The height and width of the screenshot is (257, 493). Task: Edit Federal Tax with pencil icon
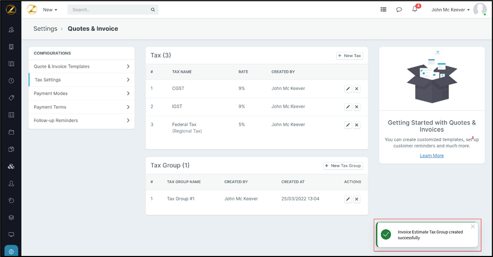(x=348, y=125)
